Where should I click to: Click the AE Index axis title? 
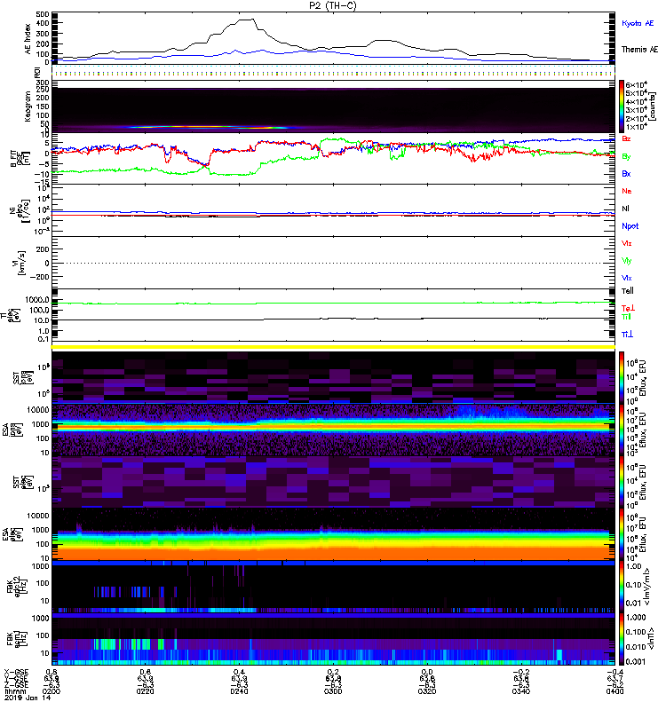28,39
